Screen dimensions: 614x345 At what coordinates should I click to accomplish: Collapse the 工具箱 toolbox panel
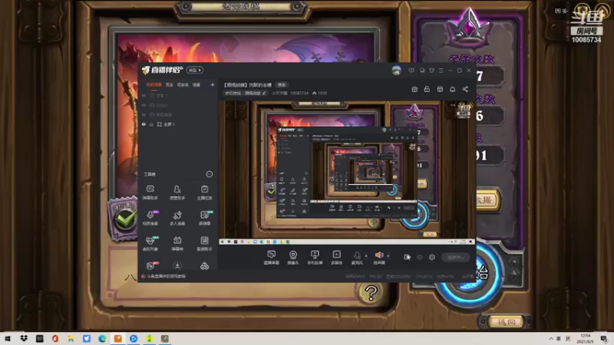[210, 174]
